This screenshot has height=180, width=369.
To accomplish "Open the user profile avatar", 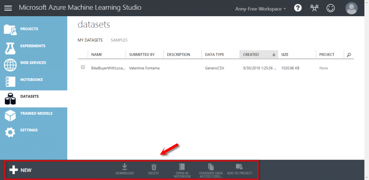I will tap(351, 8).
